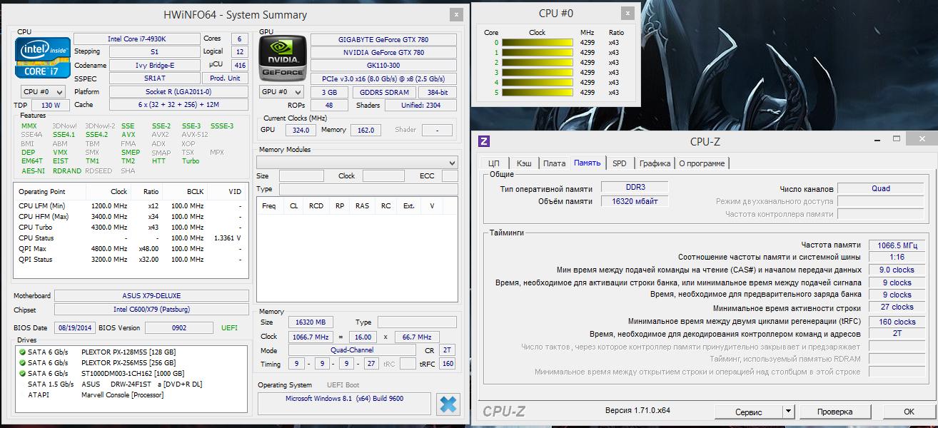The height and width of the screenshot is (428, 938).
Task: Open the CPU #0 selector dropdown
Action: 43,92
